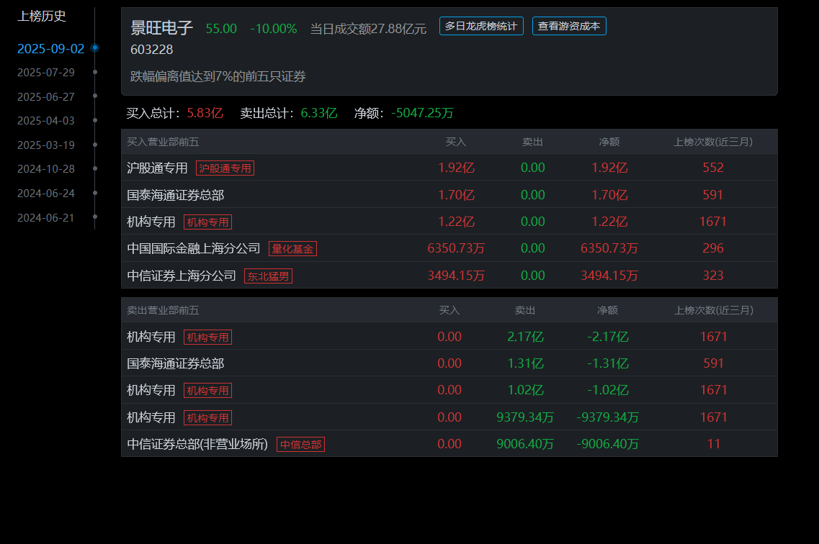Click the 上榜历史 sidebar heading
Viewport: 819px width, 544px height.
point(42,16)
